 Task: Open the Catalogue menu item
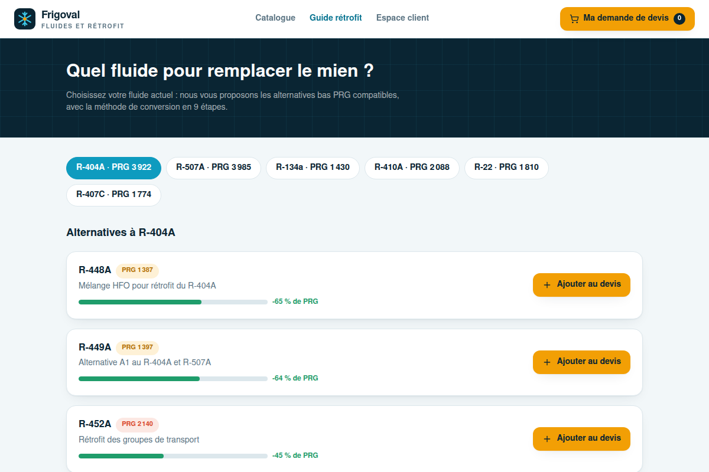(x=275, y=18)
